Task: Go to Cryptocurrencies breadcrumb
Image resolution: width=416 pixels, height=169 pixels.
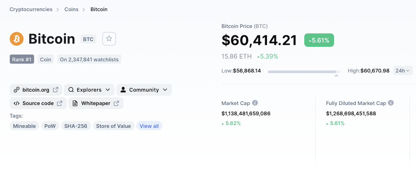Action: coord(31,9)
